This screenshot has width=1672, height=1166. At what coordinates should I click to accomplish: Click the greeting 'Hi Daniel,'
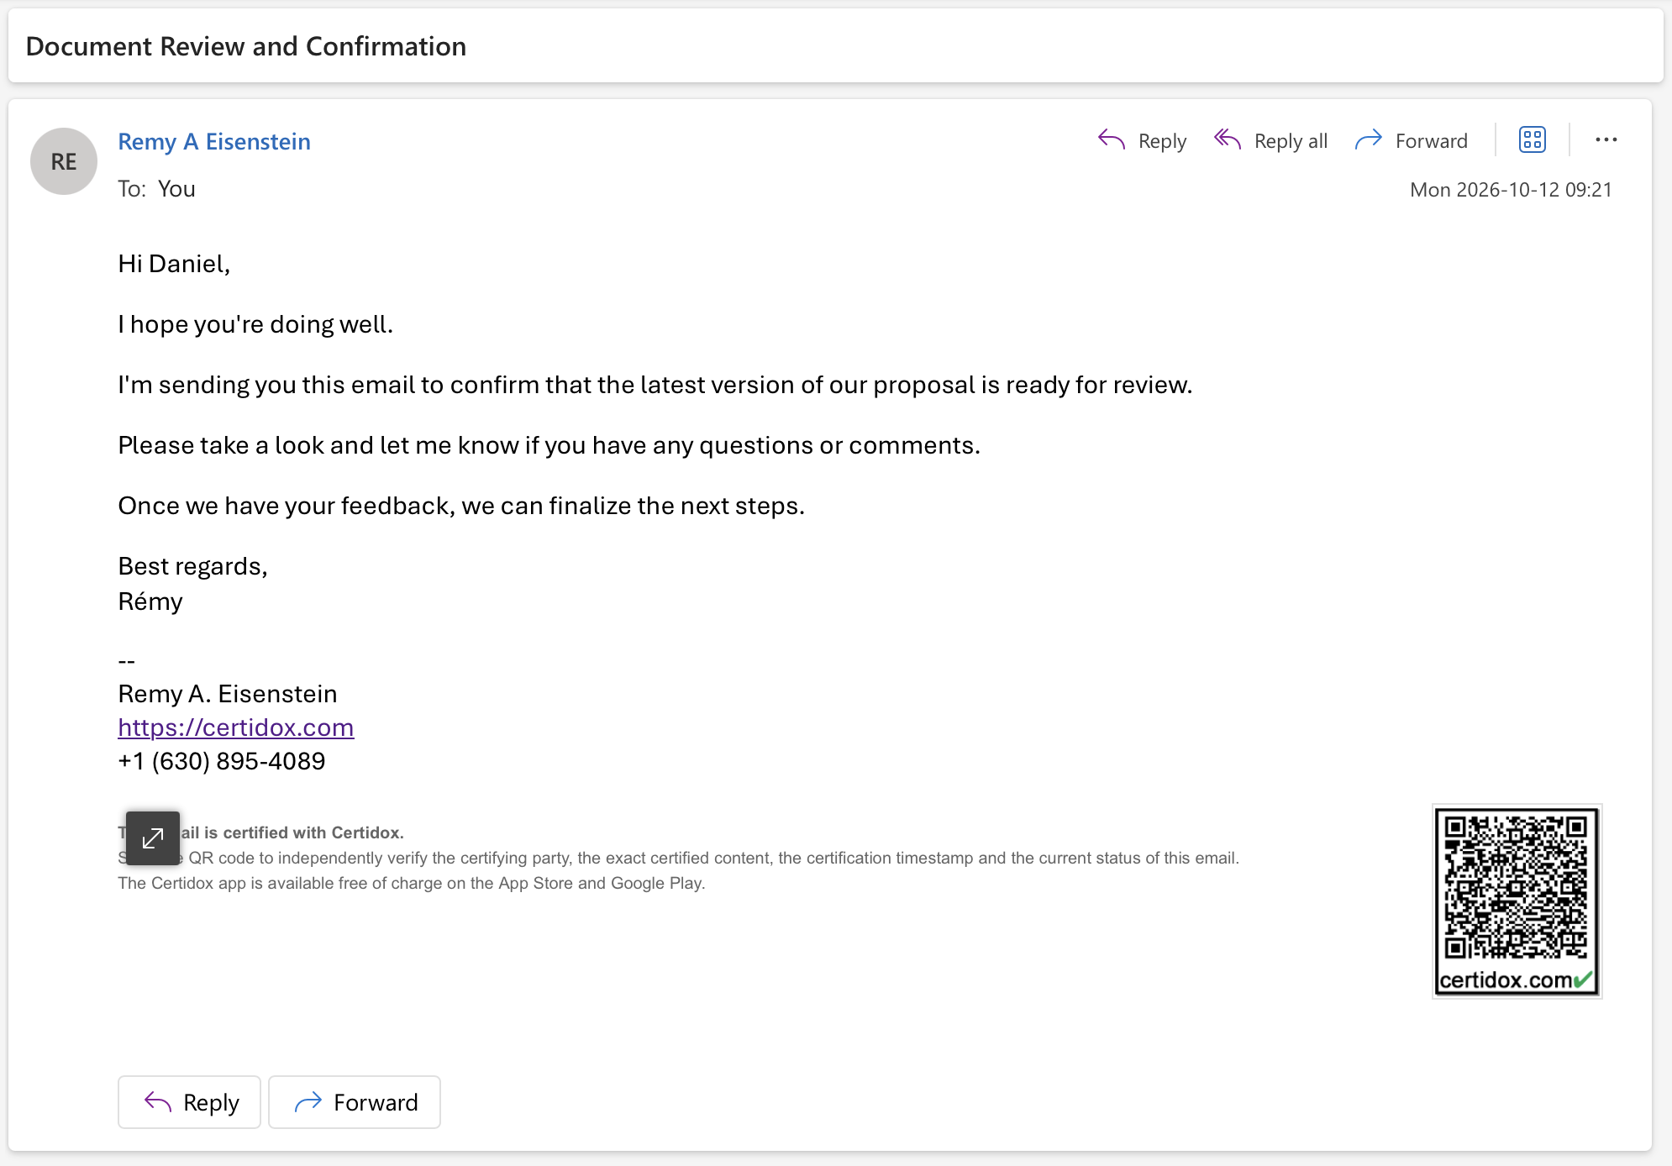click(174, 264)
